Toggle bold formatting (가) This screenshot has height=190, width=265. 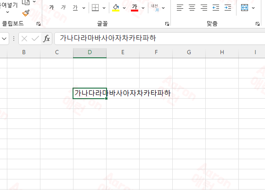(x=51, y=8)
